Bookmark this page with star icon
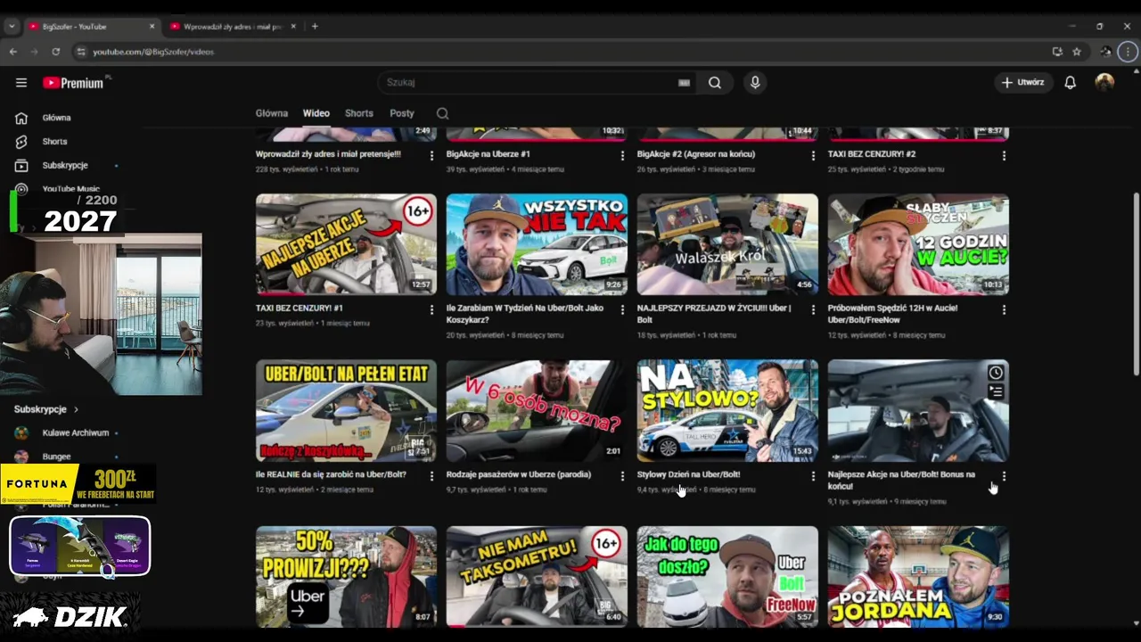Viewport: 1141px width, 642px height. (x=1077, y=52)
